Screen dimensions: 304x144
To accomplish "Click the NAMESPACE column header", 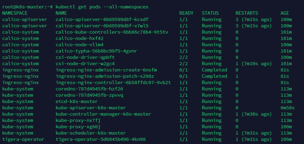I will pos(15,13).
